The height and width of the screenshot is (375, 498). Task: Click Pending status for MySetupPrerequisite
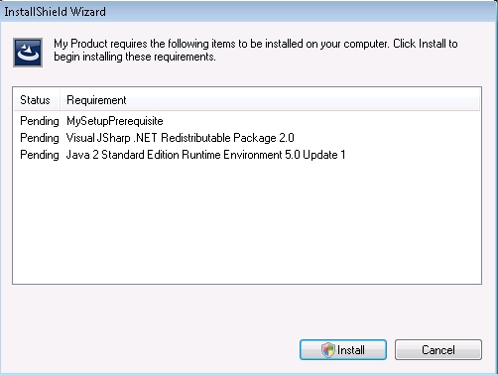point(40,121)
